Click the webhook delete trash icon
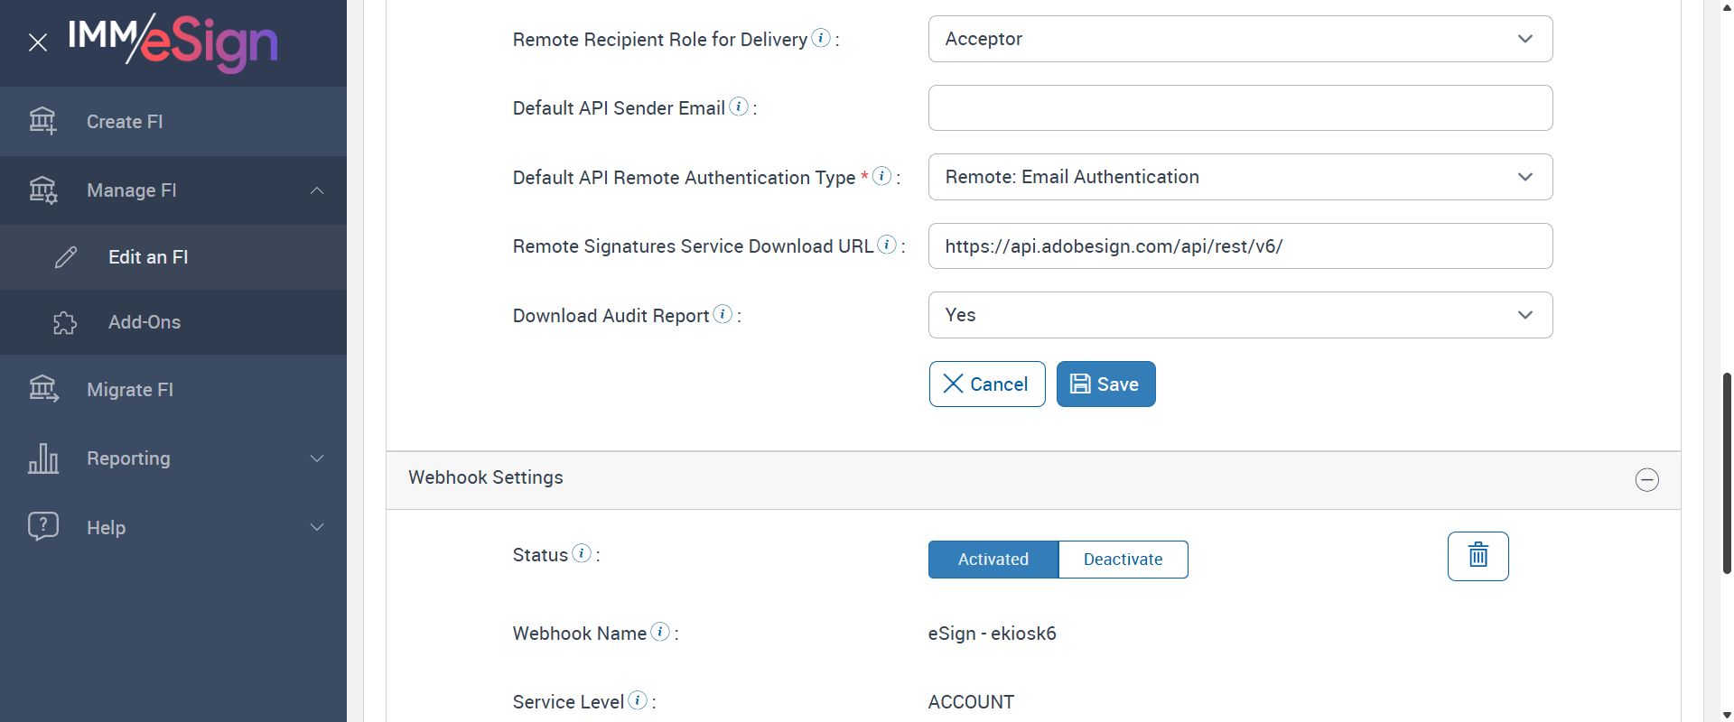 click(x=1478, y=556)
